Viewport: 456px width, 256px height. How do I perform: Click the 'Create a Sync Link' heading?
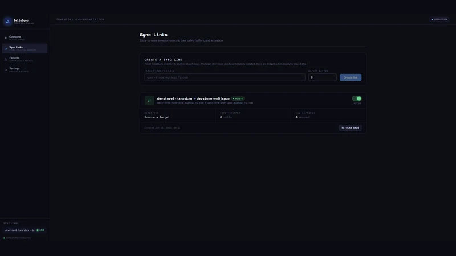tap(164, 60)
